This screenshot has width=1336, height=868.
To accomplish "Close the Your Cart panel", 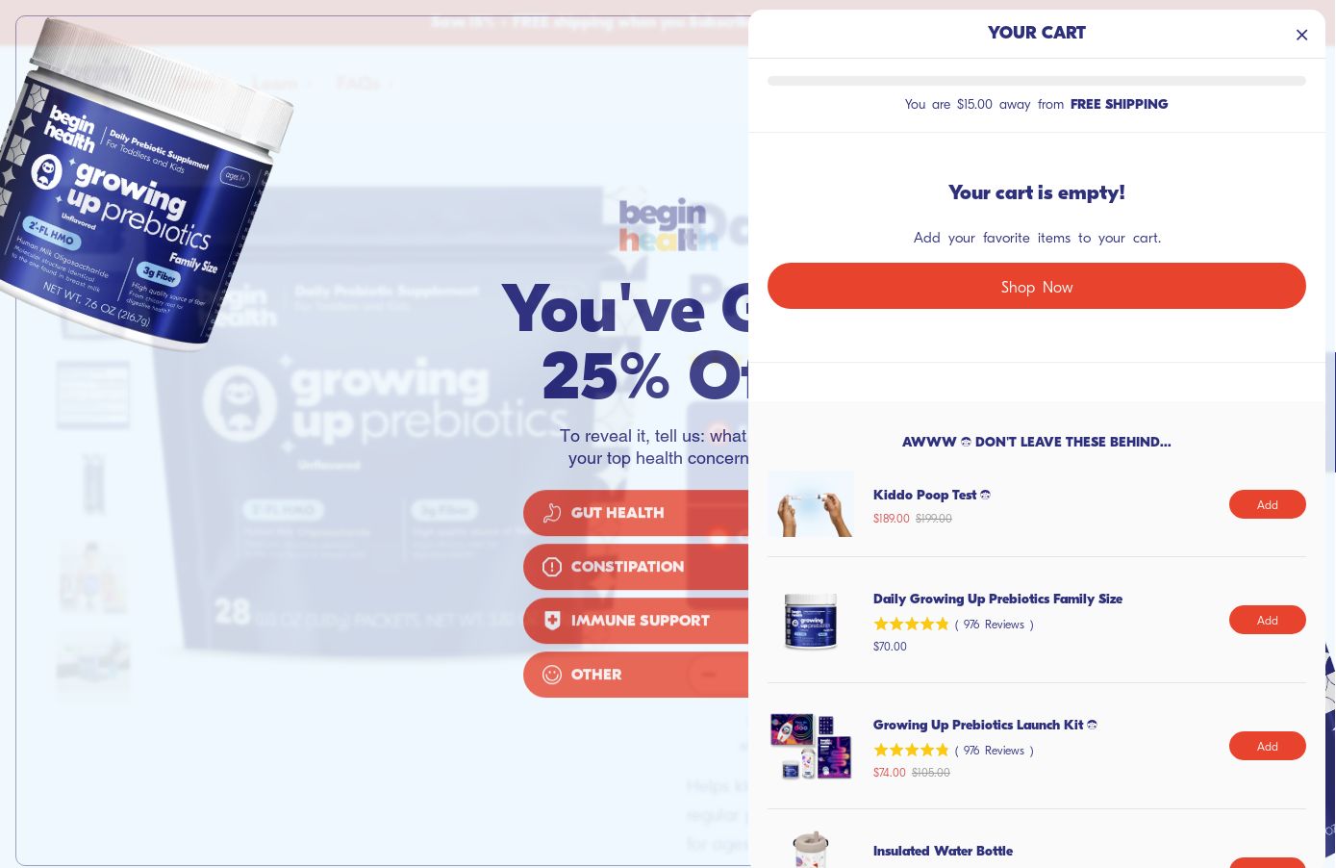I will (x=1301, y=35).
